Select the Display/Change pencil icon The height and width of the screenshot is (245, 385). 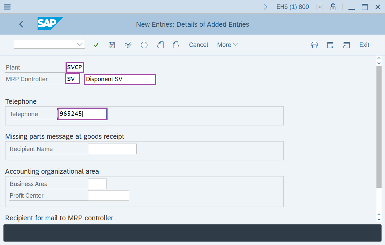(x=128, y=45)
